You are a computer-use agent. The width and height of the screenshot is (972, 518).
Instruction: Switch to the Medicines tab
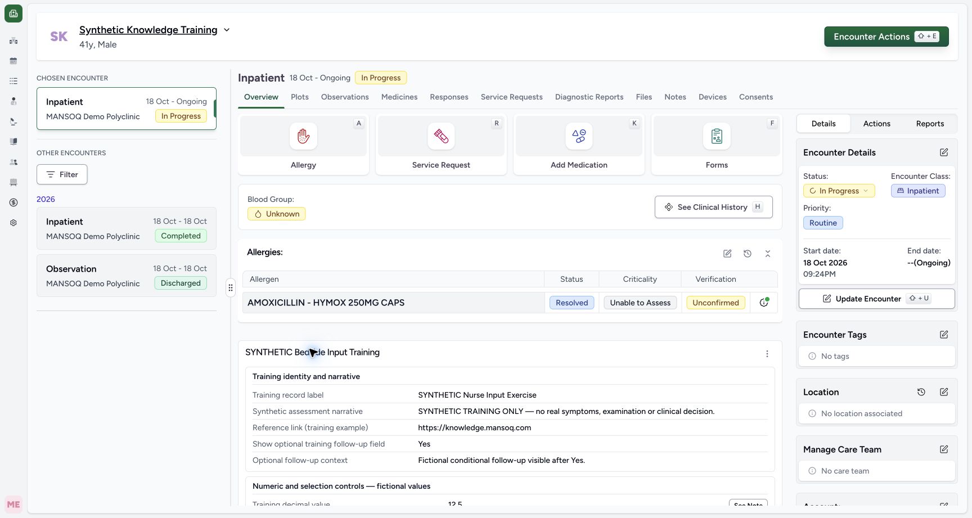click(x=399, y=97)
